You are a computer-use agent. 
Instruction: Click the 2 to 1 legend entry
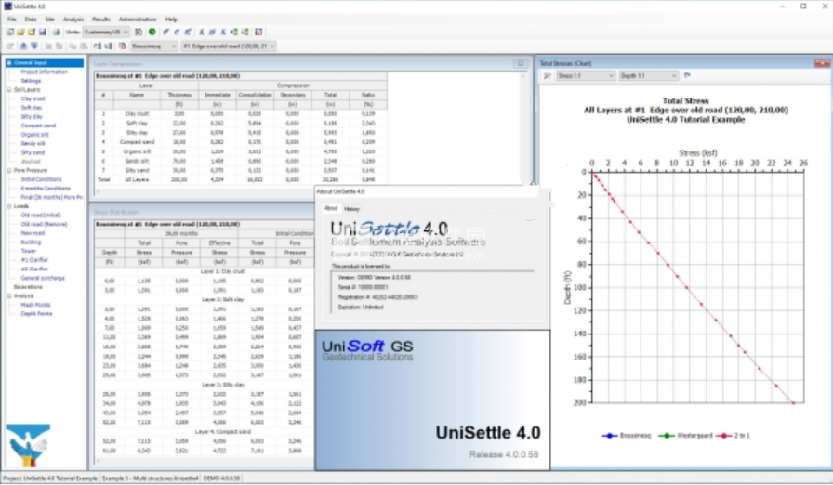[x=734, y=435]
